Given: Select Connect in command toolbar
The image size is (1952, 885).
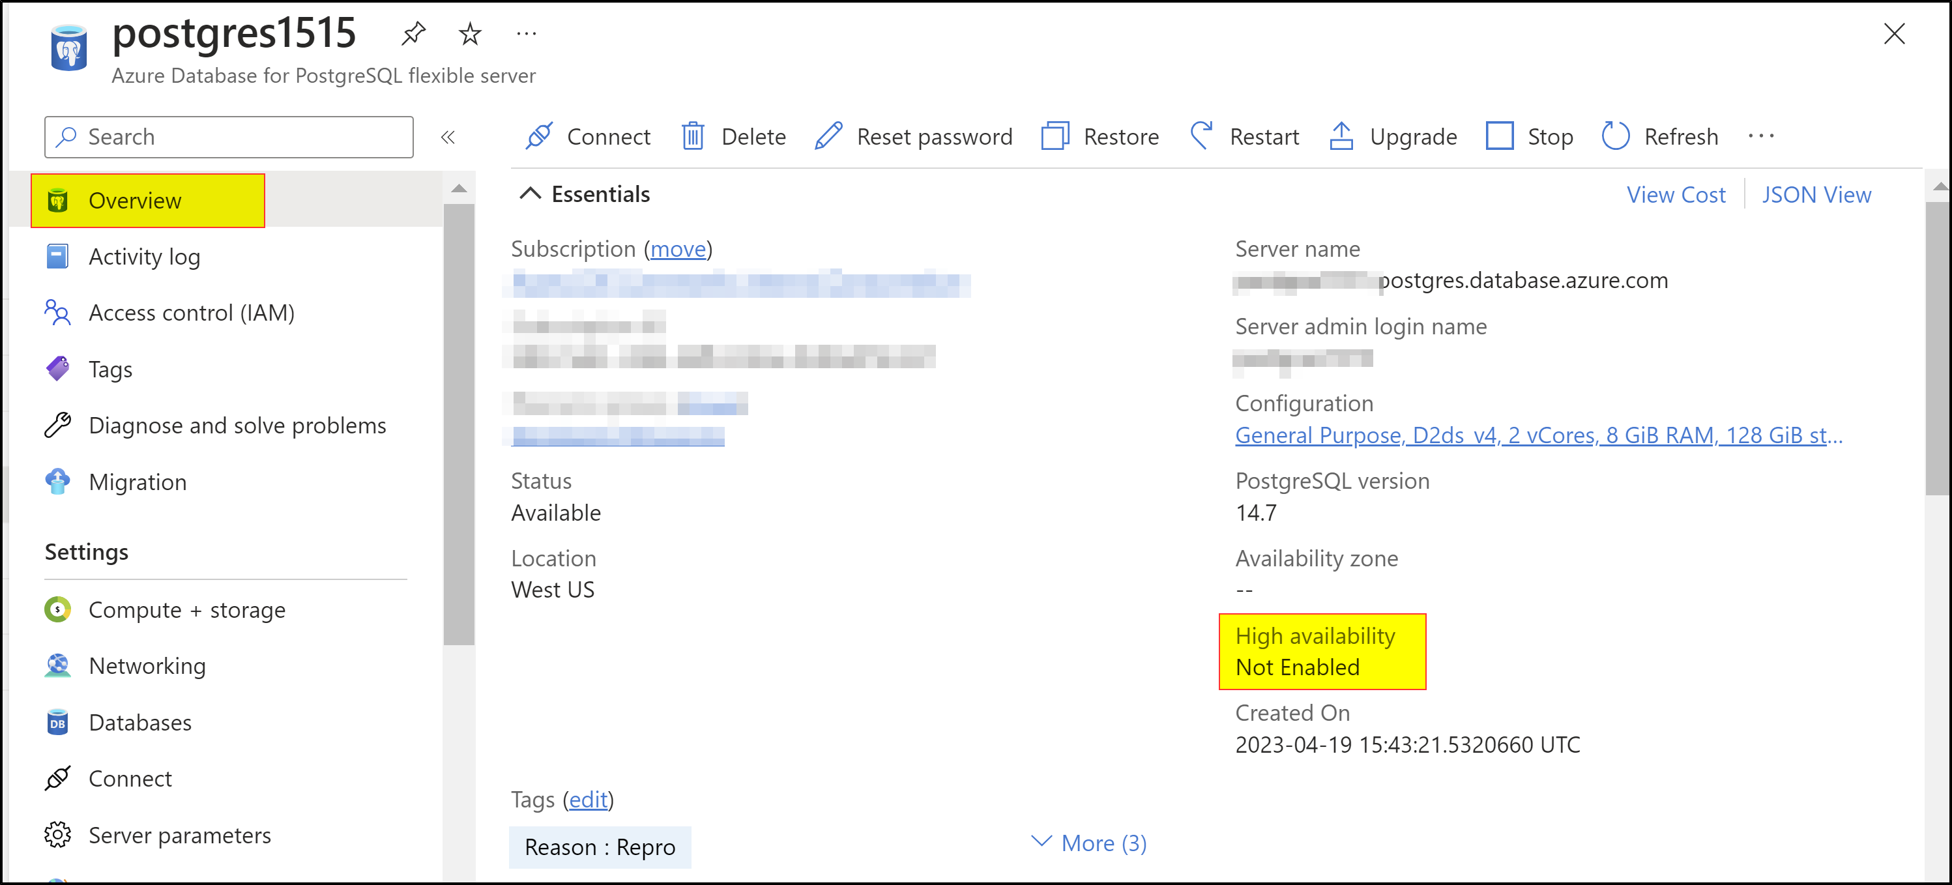Looking at the screenshot, I should click(588, 136).
